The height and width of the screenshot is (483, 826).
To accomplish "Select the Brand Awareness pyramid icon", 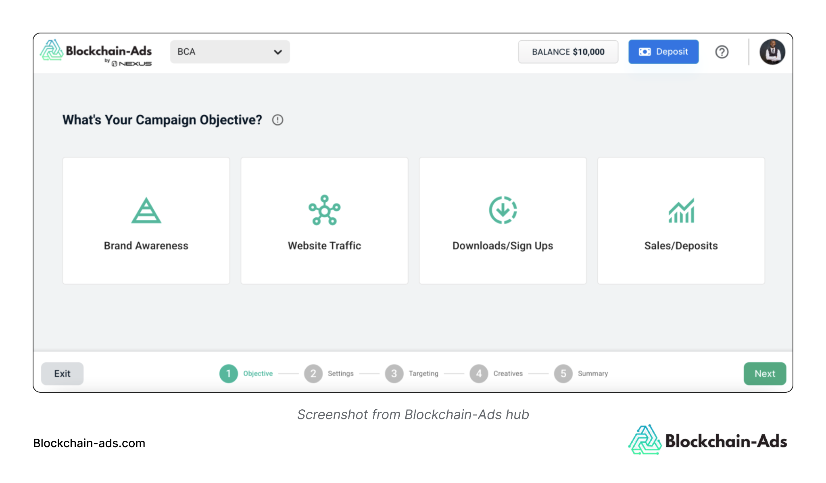I will (146, 210).
